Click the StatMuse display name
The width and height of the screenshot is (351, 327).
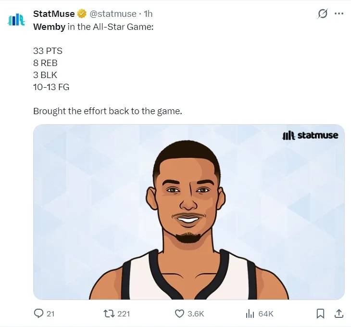(53, 14)
